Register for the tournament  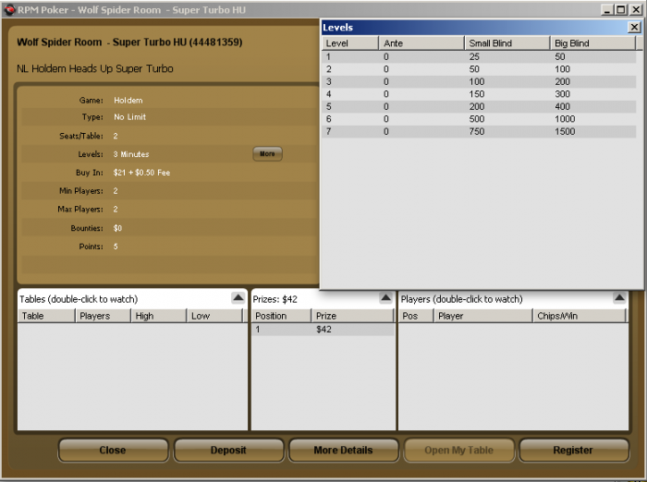pos(574,450)
